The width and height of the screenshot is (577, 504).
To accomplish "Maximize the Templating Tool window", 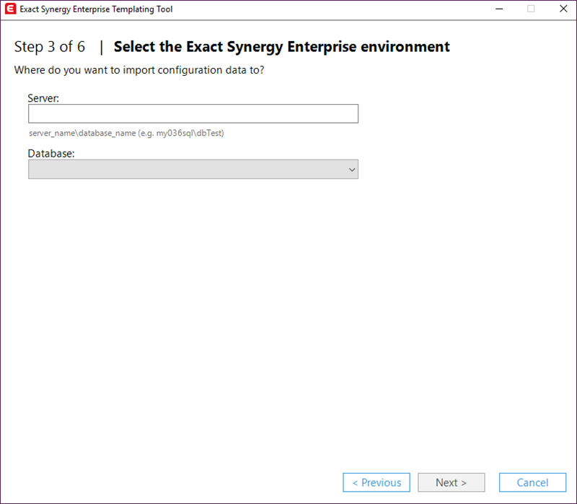I will (x=531, y=9).
